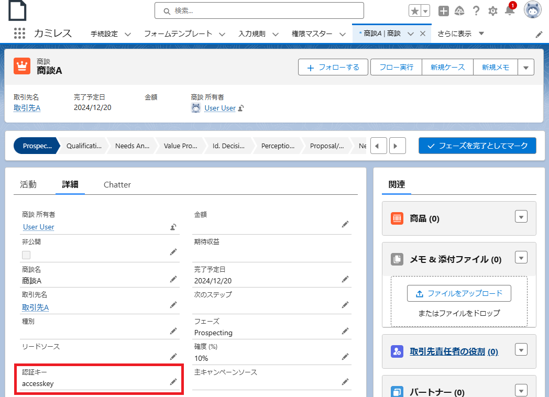Edit the 商談名 field

click(x=173, y=279)
